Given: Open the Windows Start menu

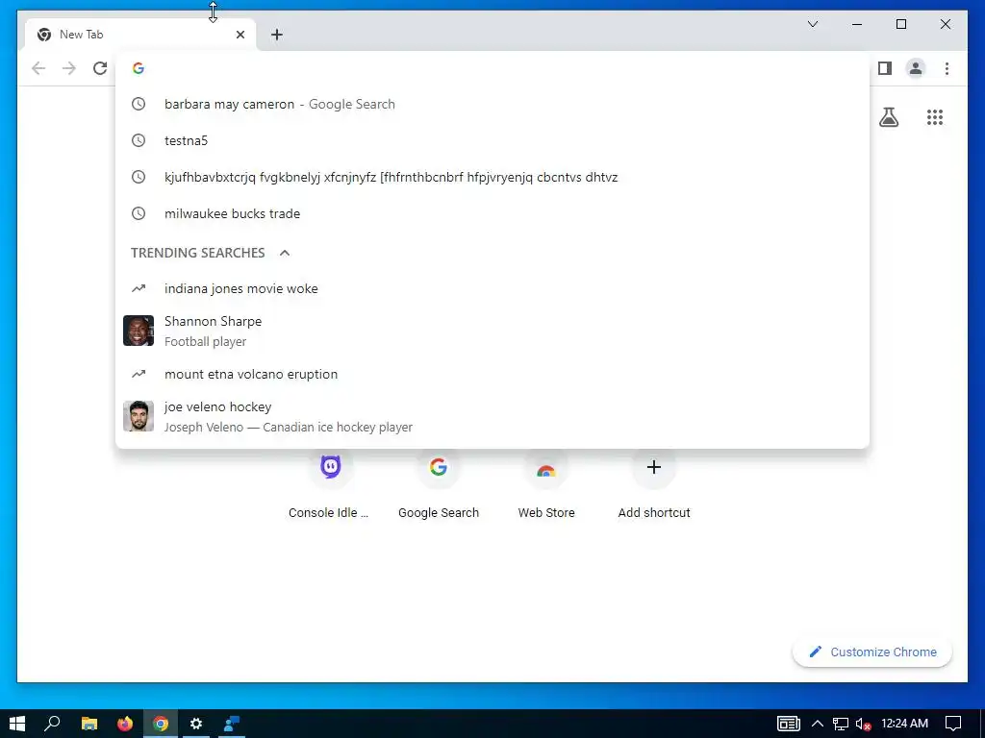Looking at the screenshot, I should [x=17, y=724].
